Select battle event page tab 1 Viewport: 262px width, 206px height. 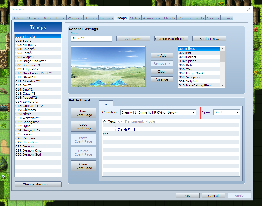coord(106,104)
